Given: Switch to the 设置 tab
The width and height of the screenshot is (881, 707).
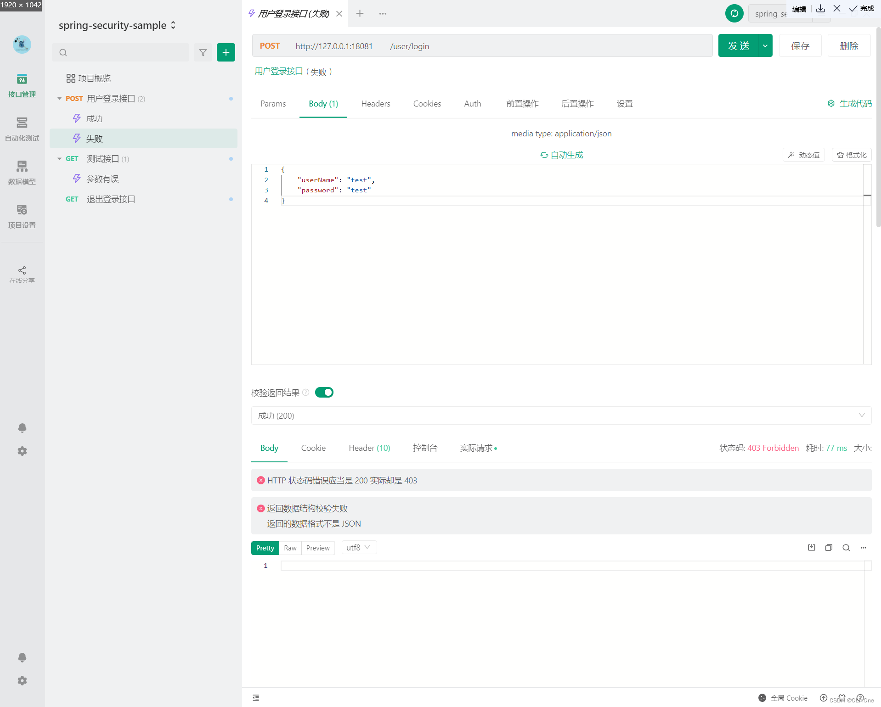Looking at the screenshot, I should coord(625,104).
